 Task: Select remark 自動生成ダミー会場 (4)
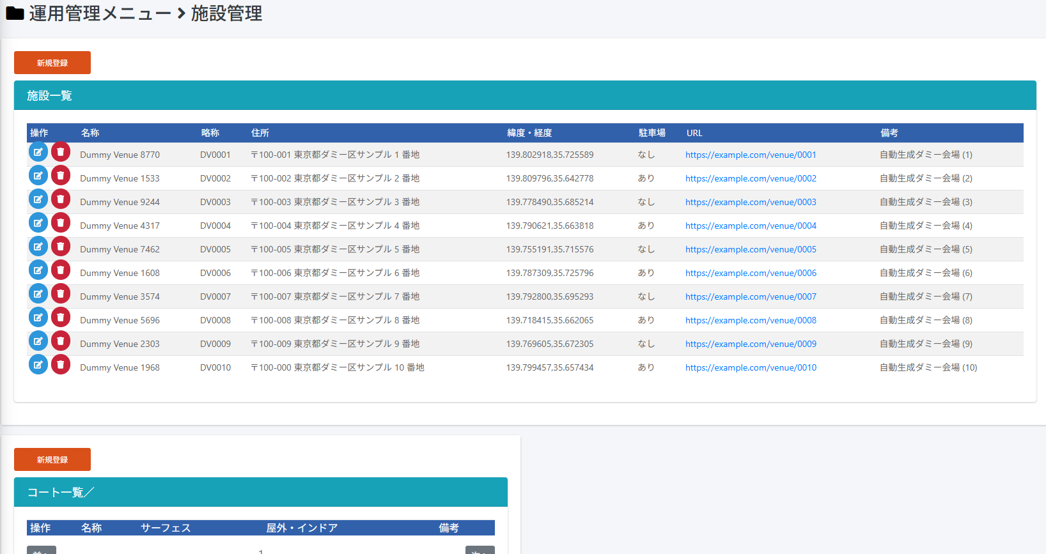[x=926, y=226]
